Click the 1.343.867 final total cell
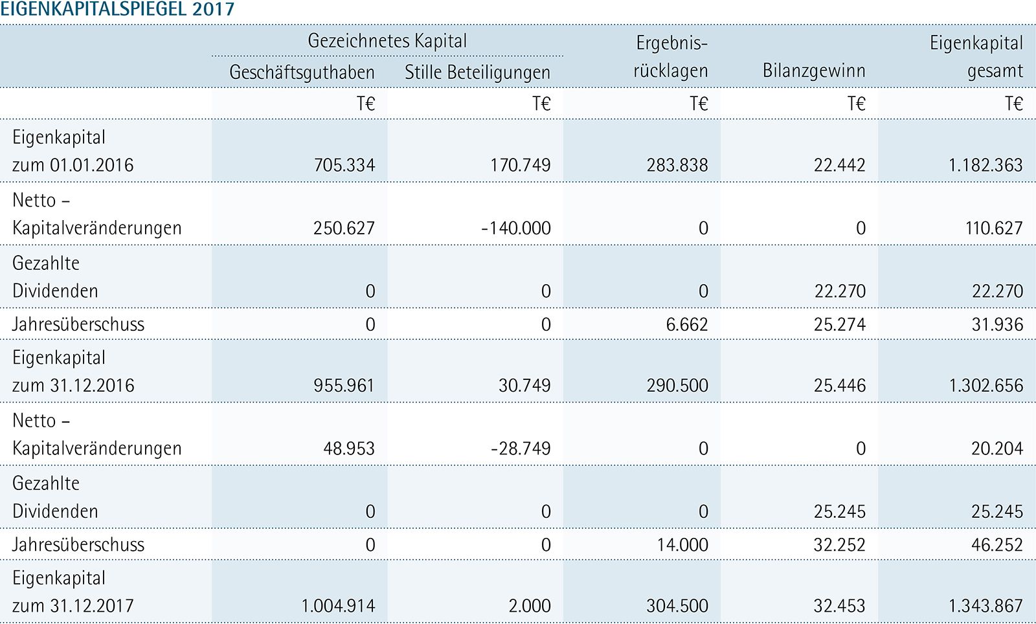 tap(985, 606)
